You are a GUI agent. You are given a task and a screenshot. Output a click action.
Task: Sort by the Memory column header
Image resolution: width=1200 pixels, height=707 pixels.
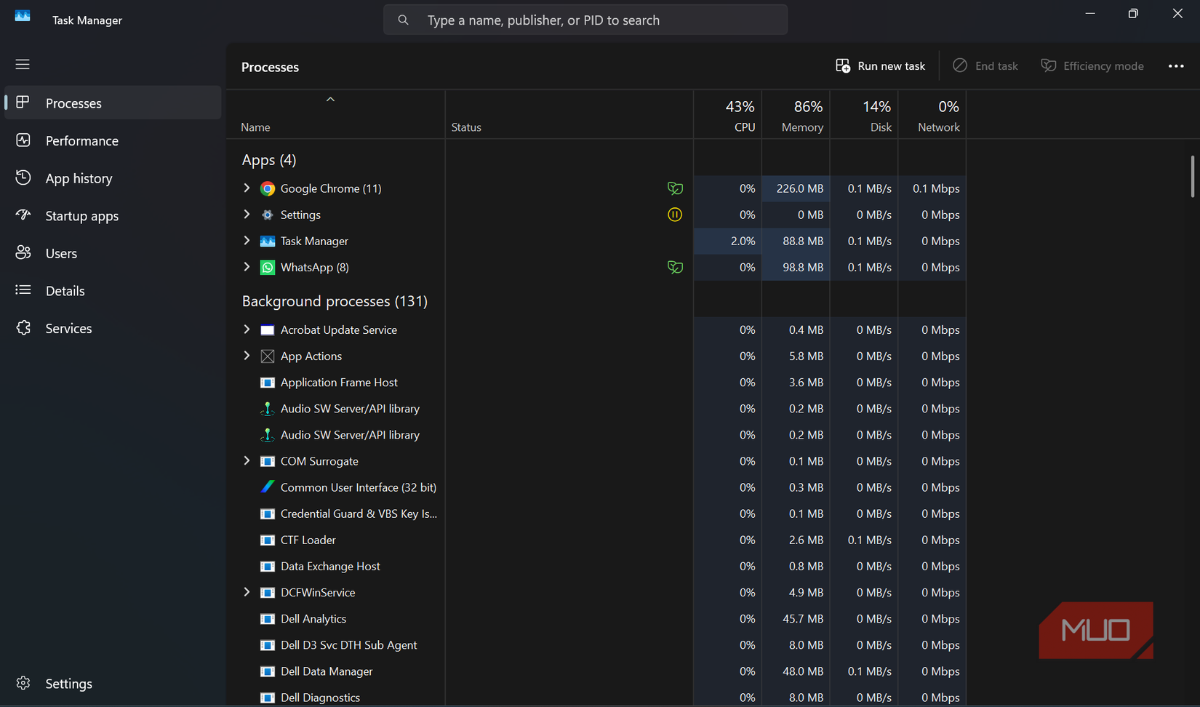(x=796, y=115)
